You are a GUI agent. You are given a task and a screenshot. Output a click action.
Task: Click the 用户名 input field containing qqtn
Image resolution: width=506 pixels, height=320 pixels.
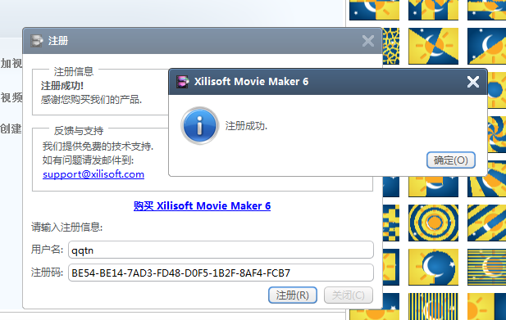[x=221, y=250]
